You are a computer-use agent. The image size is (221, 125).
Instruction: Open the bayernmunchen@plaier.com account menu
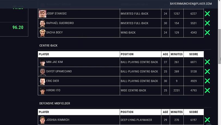191,4
